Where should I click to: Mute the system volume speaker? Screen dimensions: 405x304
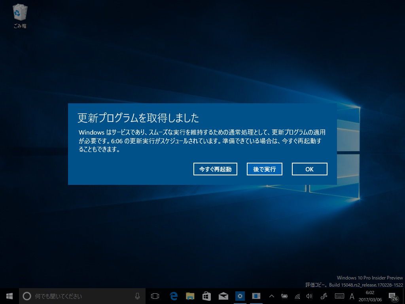(309, 296)
